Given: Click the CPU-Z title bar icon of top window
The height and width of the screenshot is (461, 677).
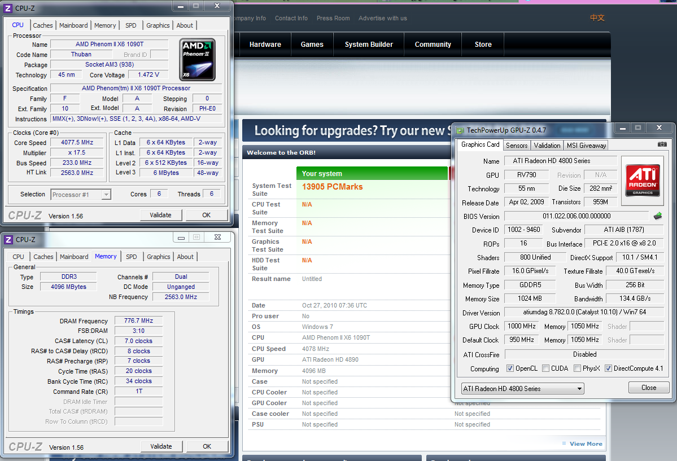Looking at the screenshot, I should coord(8,8).
